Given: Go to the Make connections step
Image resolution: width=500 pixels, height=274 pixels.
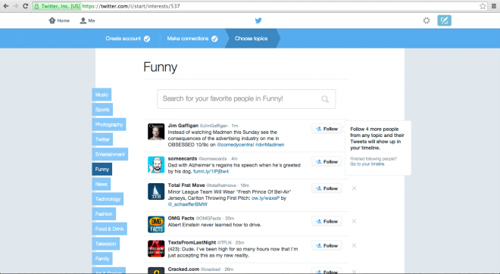Looking at the screenshot, I should pos(192,39).
